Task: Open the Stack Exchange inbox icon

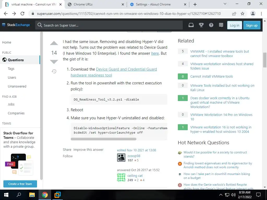Action: 191,25
